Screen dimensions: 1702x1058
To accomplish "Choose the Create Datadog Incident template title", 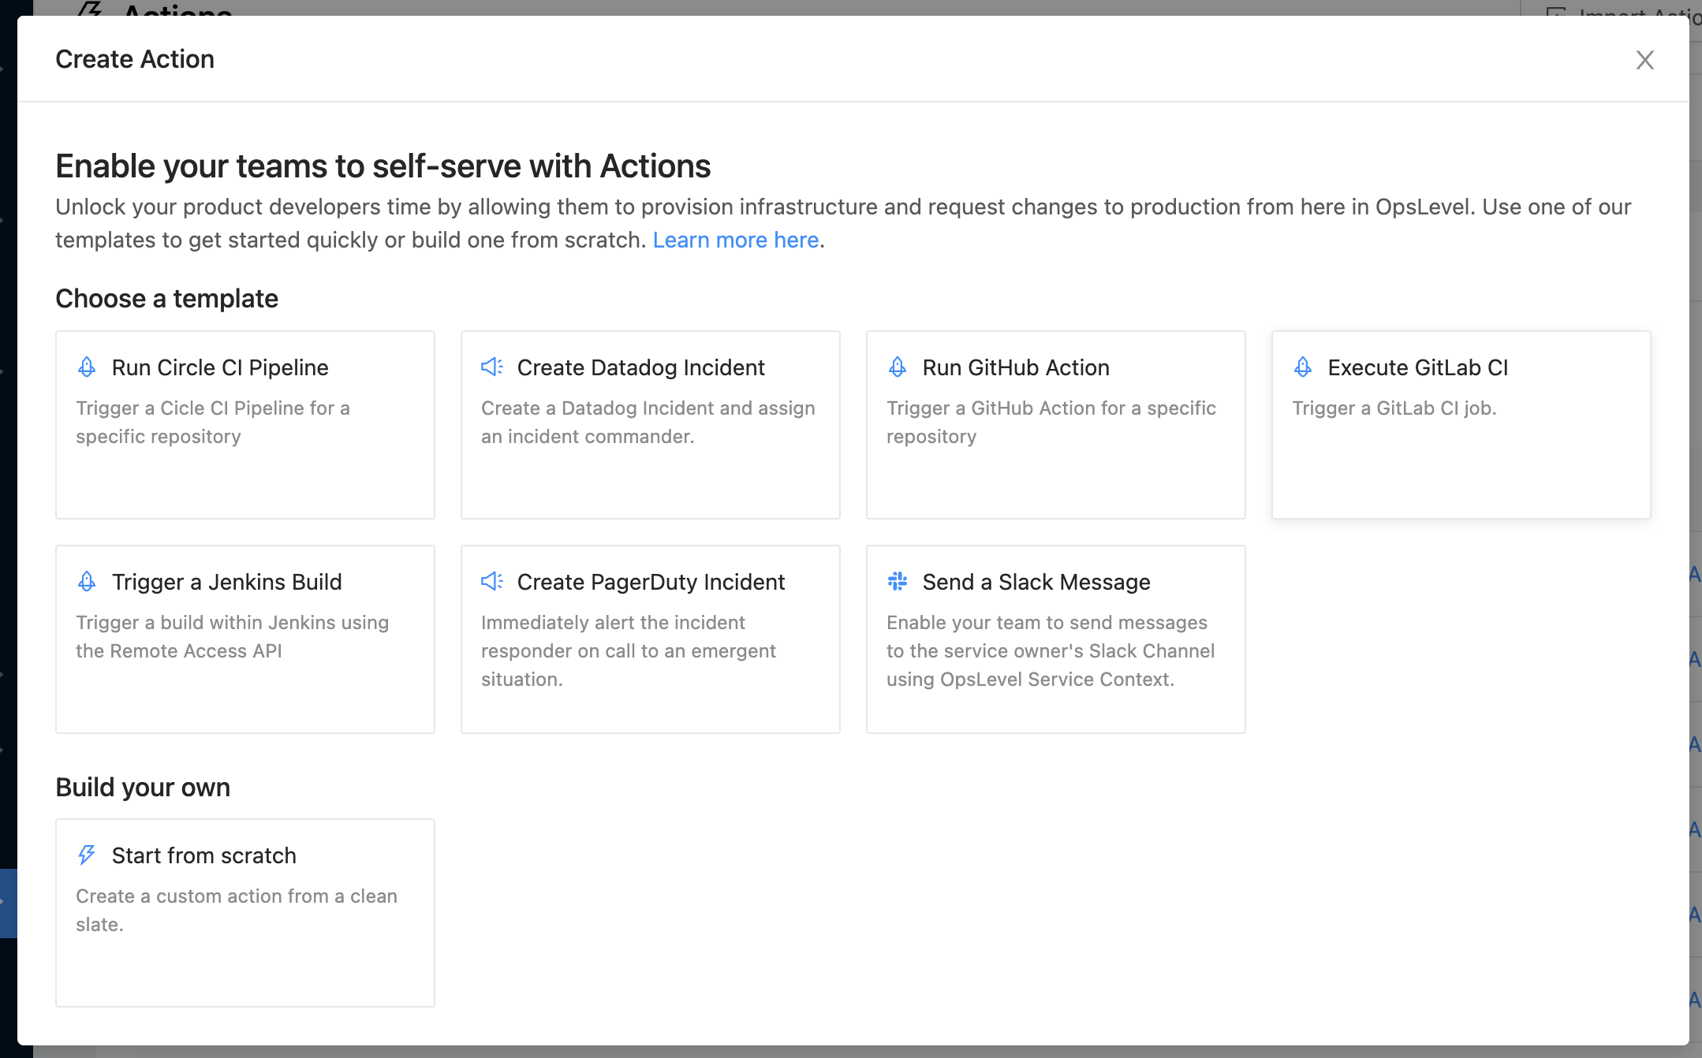I will [x=641, y=367].
